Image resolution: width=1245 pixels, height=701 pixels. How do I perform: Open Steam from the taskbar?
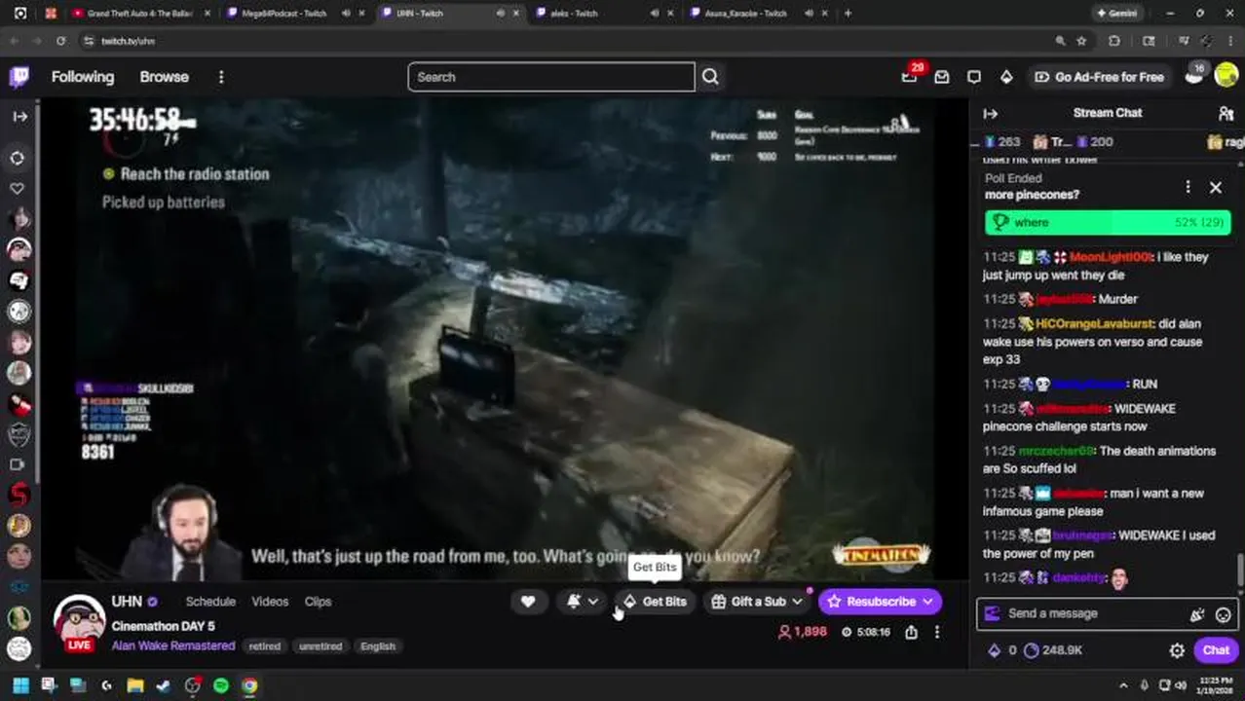pyautogui.click(x=164, y=685)
